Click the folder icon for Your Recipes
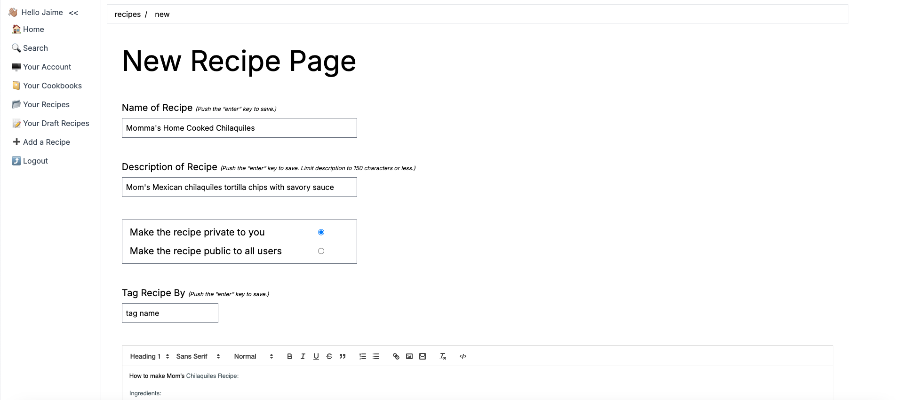Viewport: 902px width, 400px height. [x=16, y=104]
